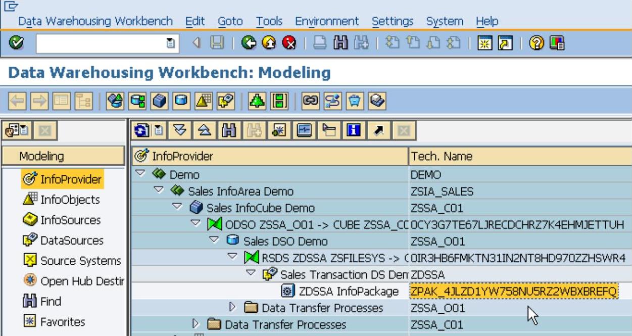
Task: Click the green Enter checkmark icon
Action: (x=16, y=43)
